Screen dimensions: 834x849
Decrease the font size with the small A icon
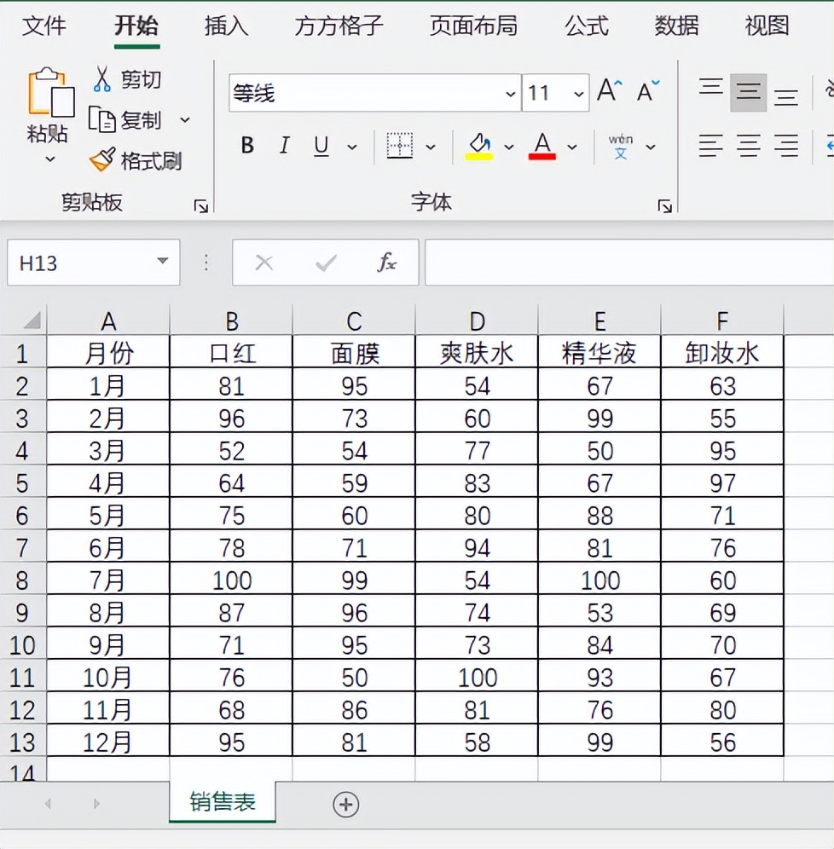pos(646,90)
